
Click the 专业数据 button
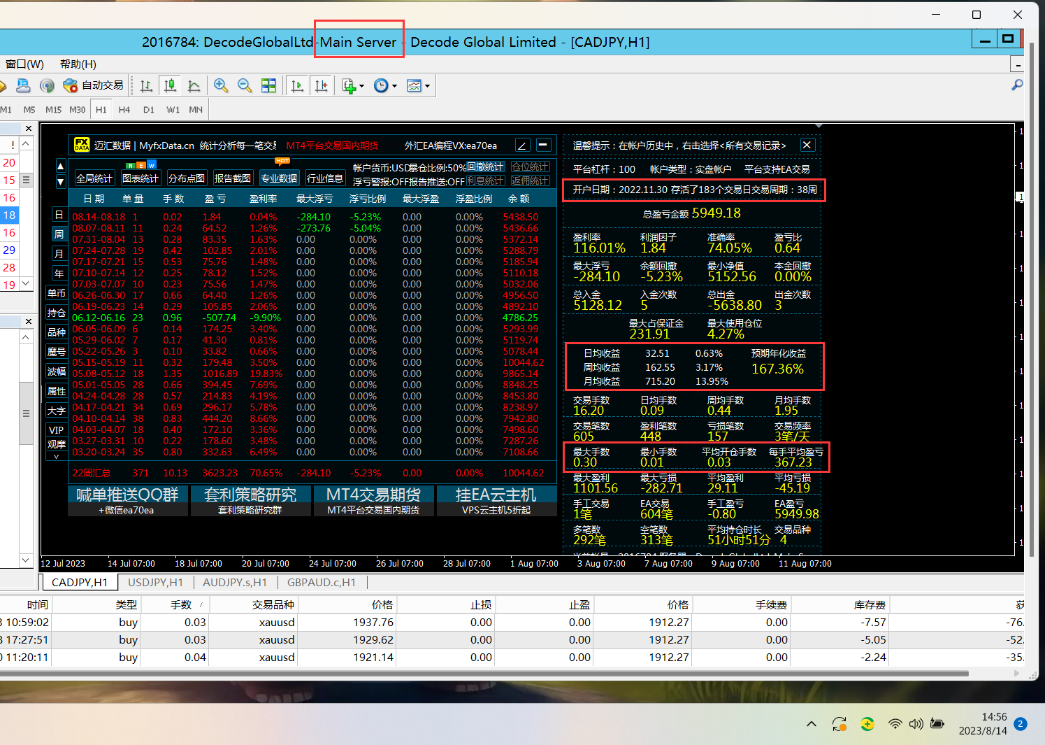[x=279, y=178]
